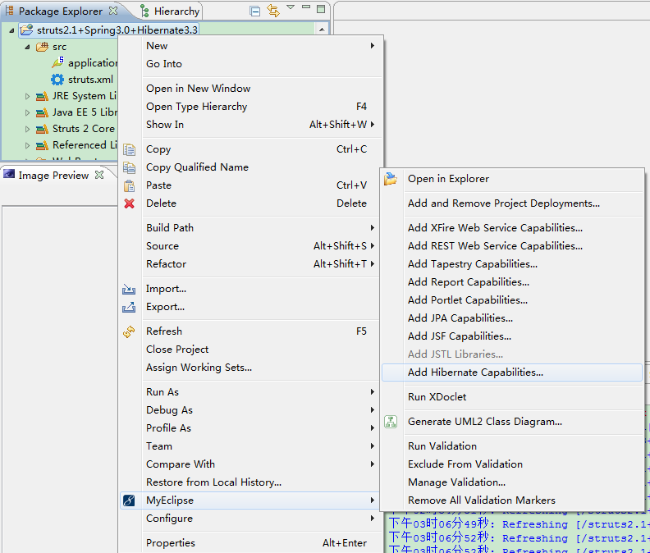Select struts.xml file in tree
650x553 pixels.
point(90,80)
